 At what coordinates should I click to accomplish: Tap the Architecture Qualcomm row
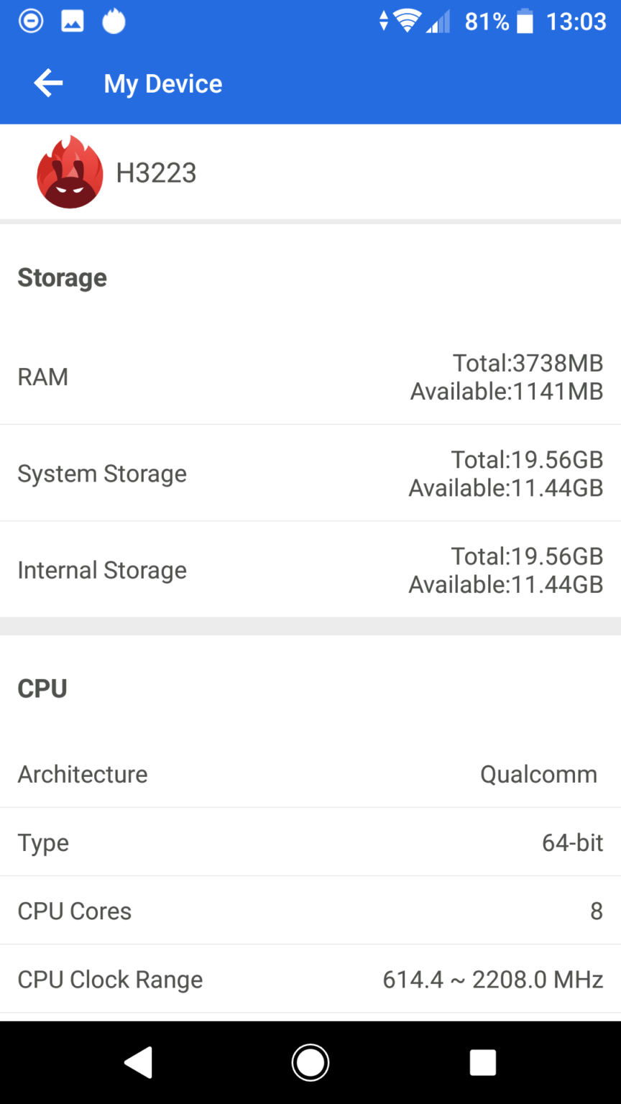310,774
